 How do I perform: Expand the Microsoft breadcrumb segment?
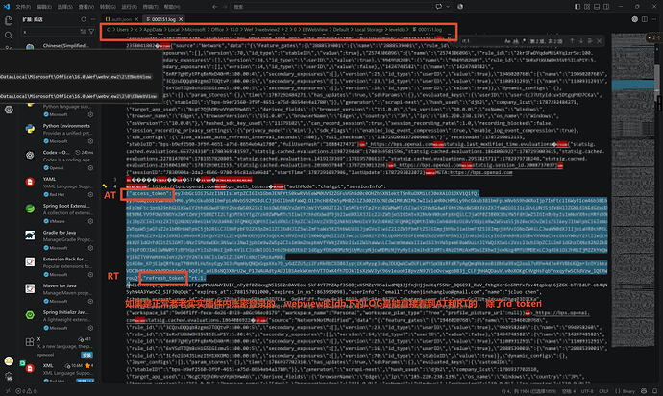[194, 30]
